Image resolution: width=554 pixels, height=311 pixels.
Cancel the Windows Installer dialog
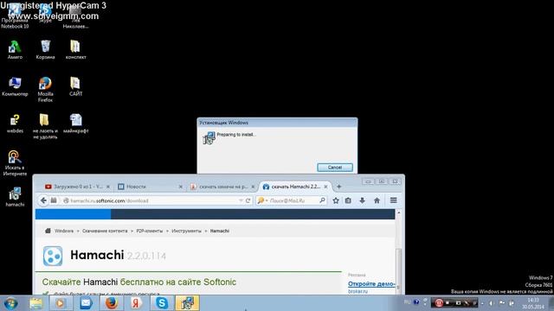[x=335, y=167]
